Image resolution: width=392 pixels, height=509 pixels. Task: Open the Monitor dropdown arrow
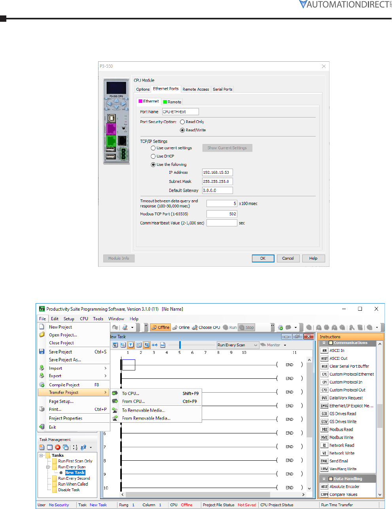tap(285, 345)
